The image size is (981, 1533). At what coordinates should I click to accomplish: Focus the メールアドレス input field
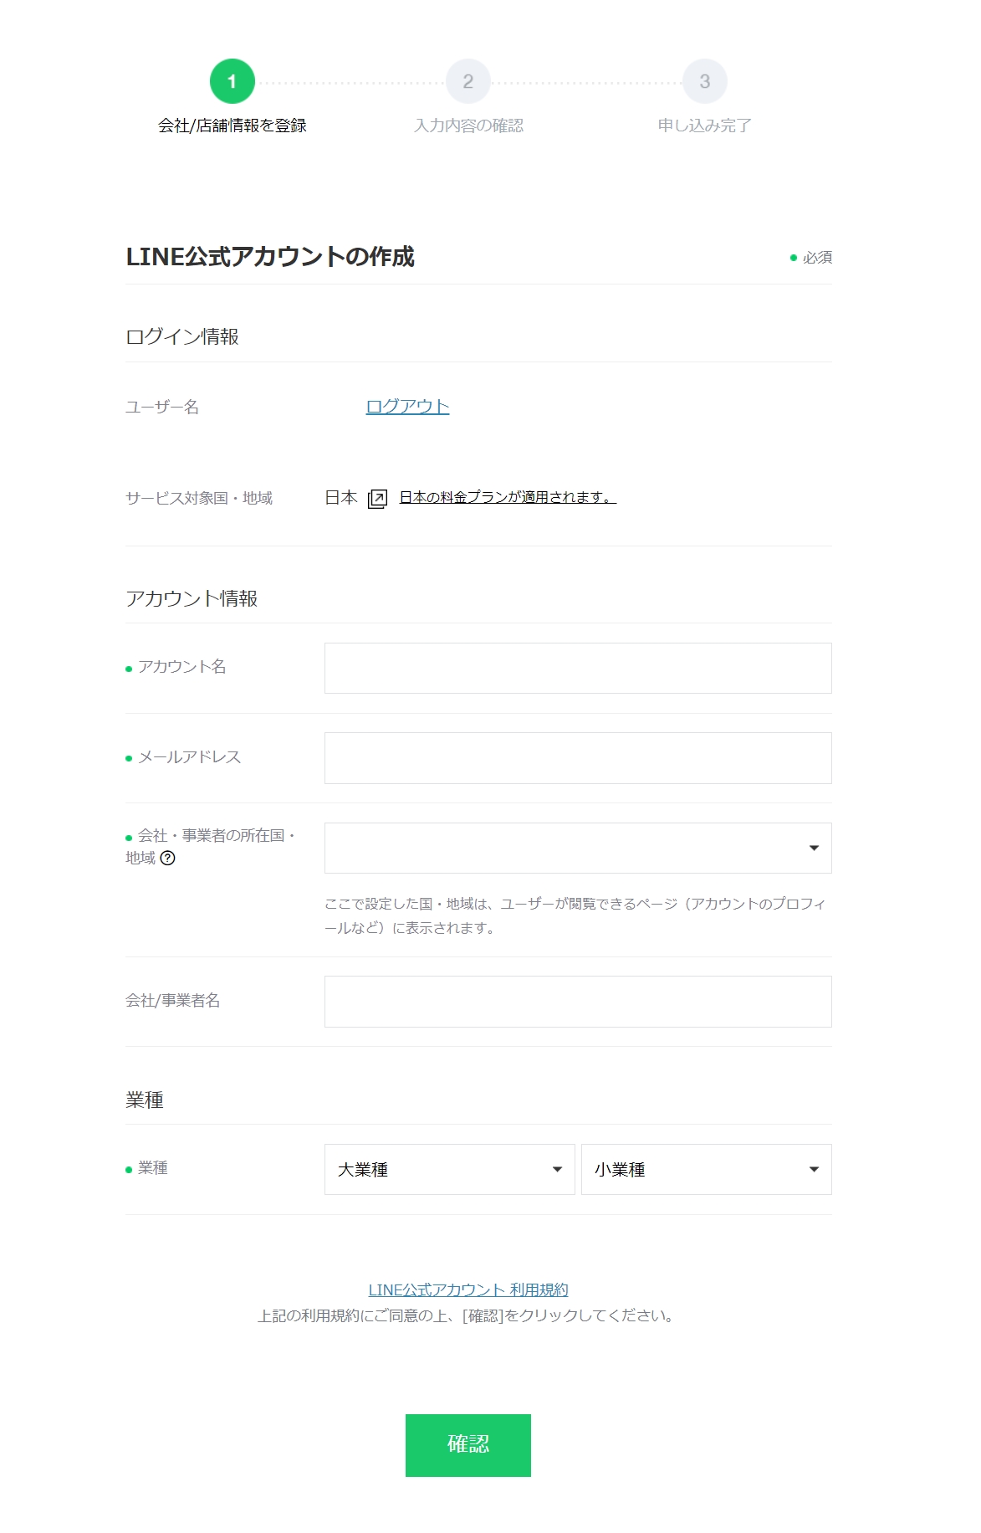click(x=578, y=758)
